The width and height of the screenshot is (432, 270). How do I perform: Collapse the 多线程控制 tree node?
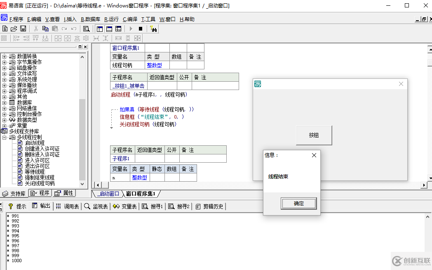[x=5, y=137]
